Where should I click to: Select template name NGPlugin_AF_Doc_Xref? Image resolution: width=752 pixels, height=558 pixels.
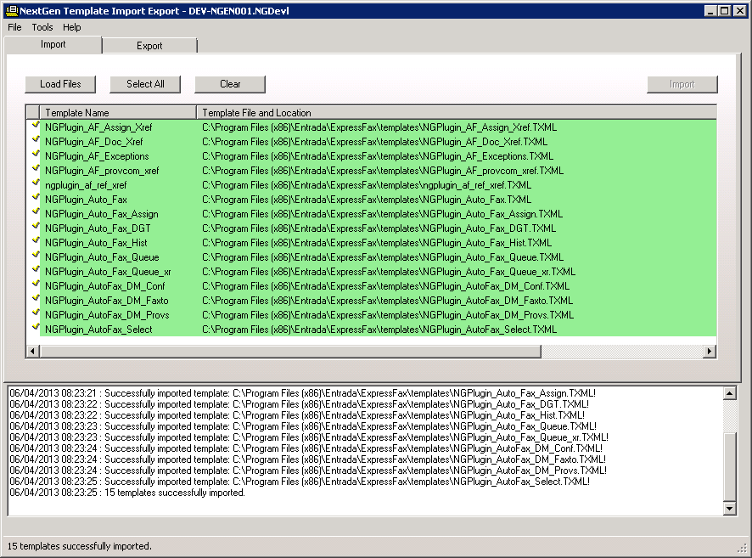pos(94,142)
